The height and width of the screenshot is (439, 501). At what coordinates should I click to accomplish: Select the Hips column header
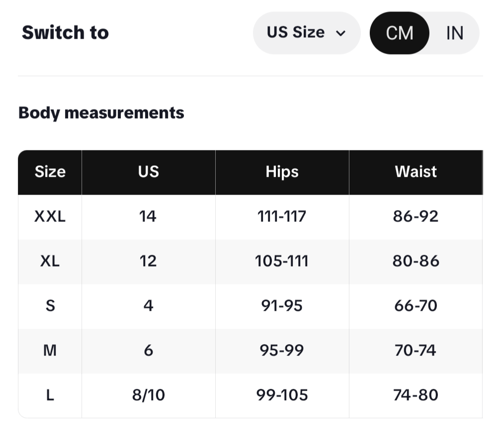pyautogui.click(x=282, y=172)
